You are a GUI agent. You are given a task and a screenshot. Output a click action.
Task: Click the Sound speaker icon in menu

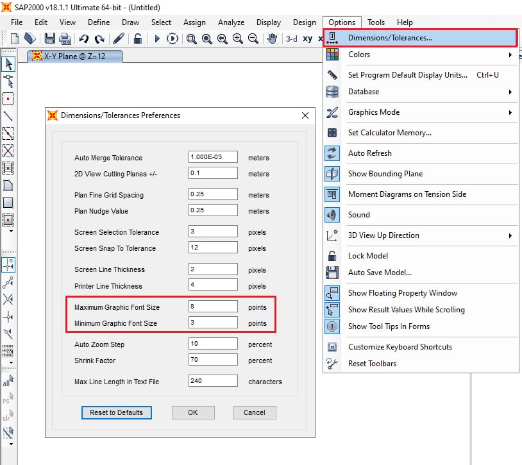click(x=332, y=215)
